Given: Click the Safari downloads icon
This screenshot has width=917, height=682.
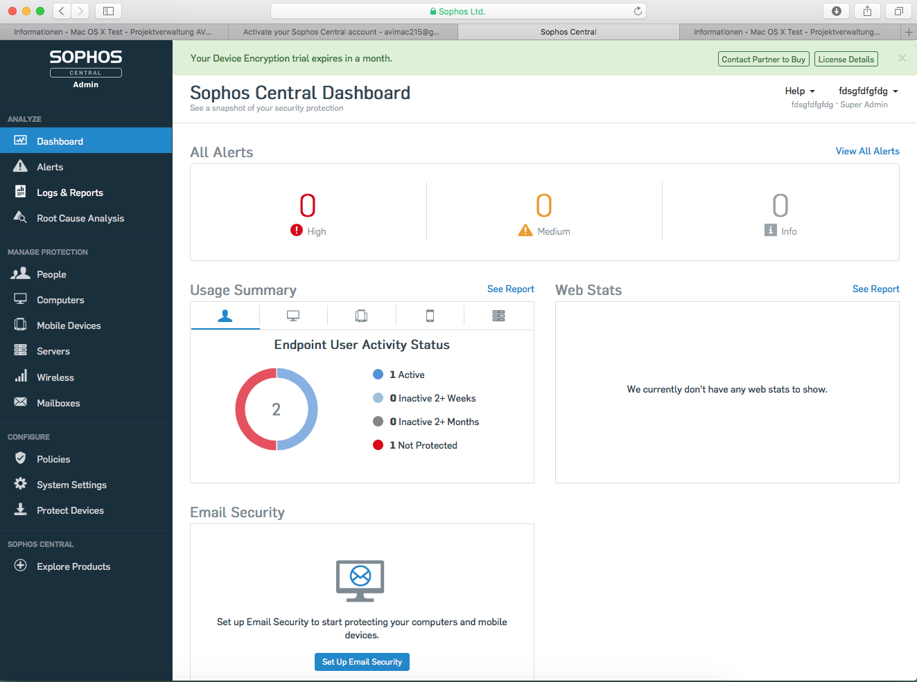Looking at the screenshot, I should pos(836,11).
